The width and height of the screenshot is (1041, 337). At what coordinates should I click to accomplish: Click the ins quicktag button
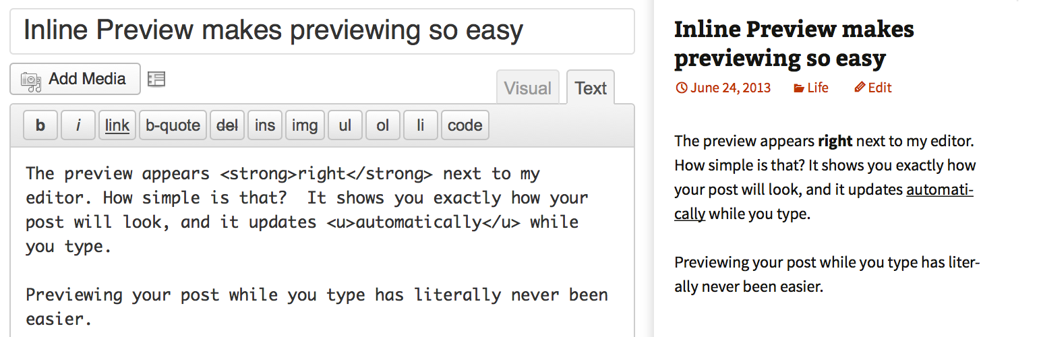point(265,125)
